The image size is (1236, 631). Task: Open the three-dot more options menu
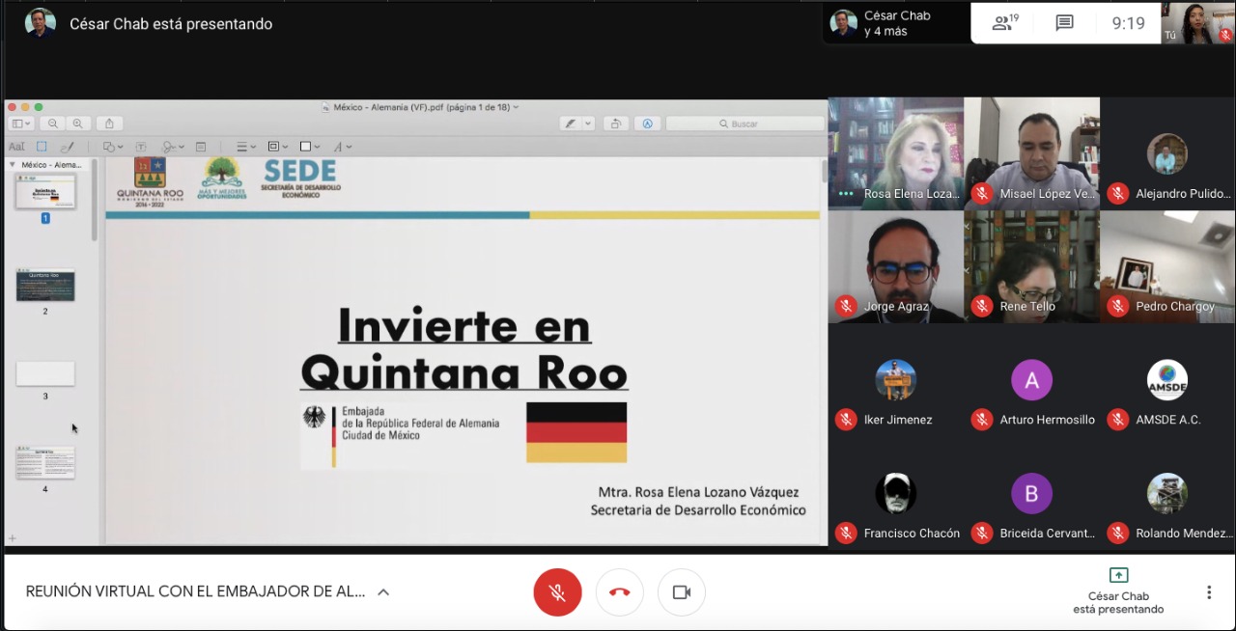pyautogui.click(x=1208, y=592)
